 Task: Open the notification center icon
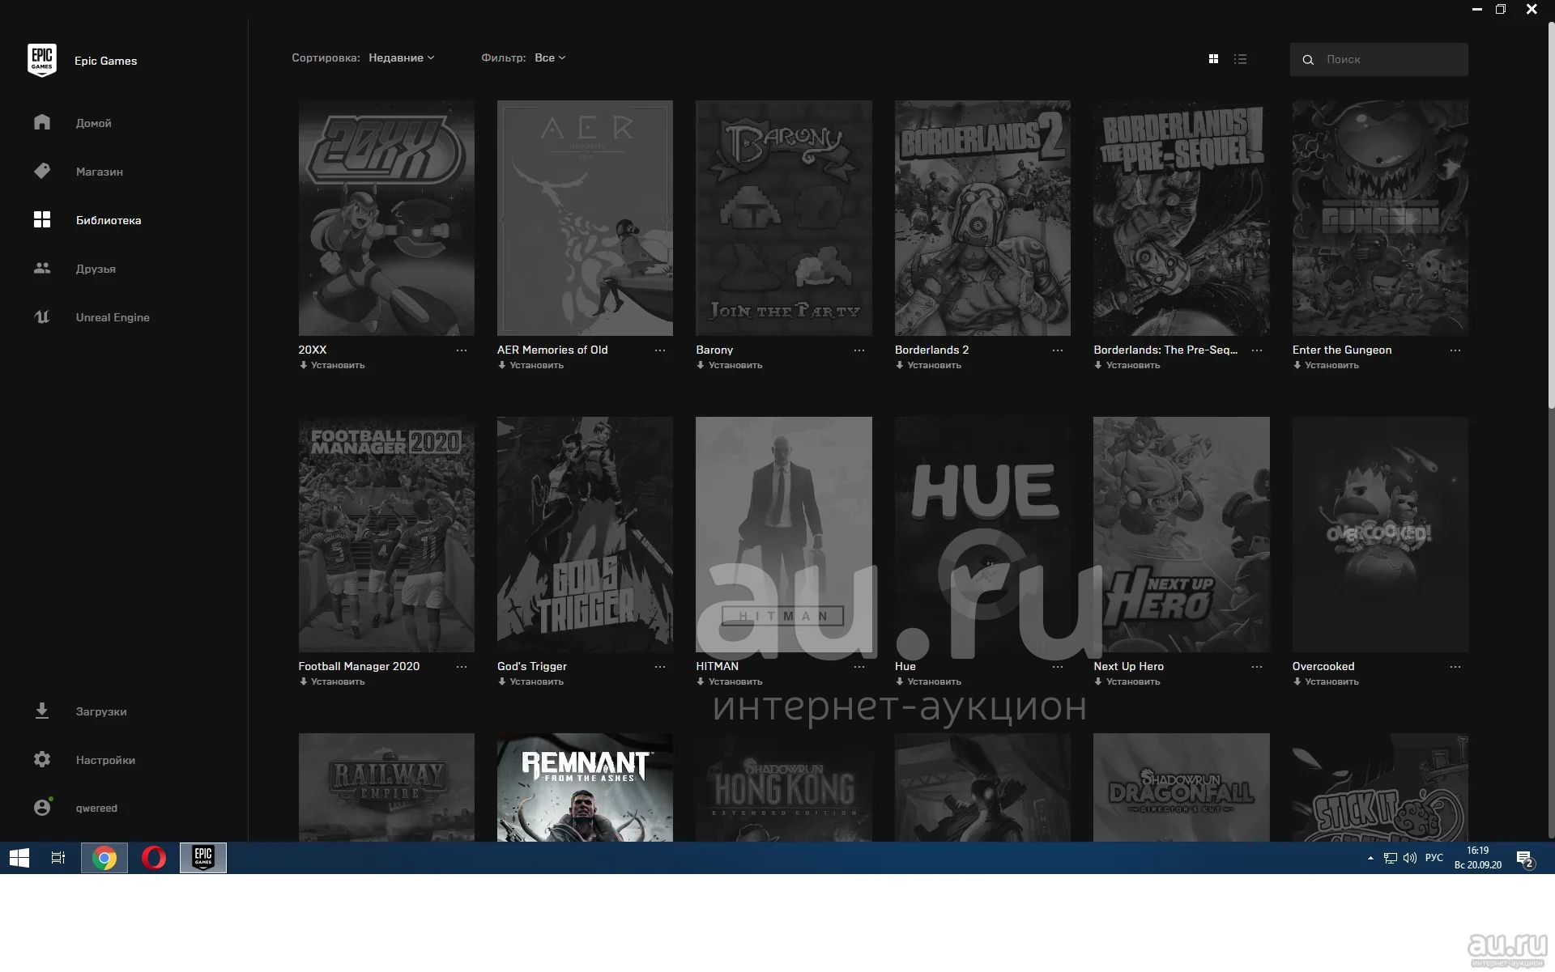[1525, 859]
